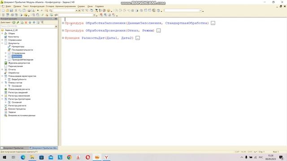Image resolution: width=287 pixels, height=161 pixels.
Task: Select the Нумераторы tree item
Action: coord(18,47)
